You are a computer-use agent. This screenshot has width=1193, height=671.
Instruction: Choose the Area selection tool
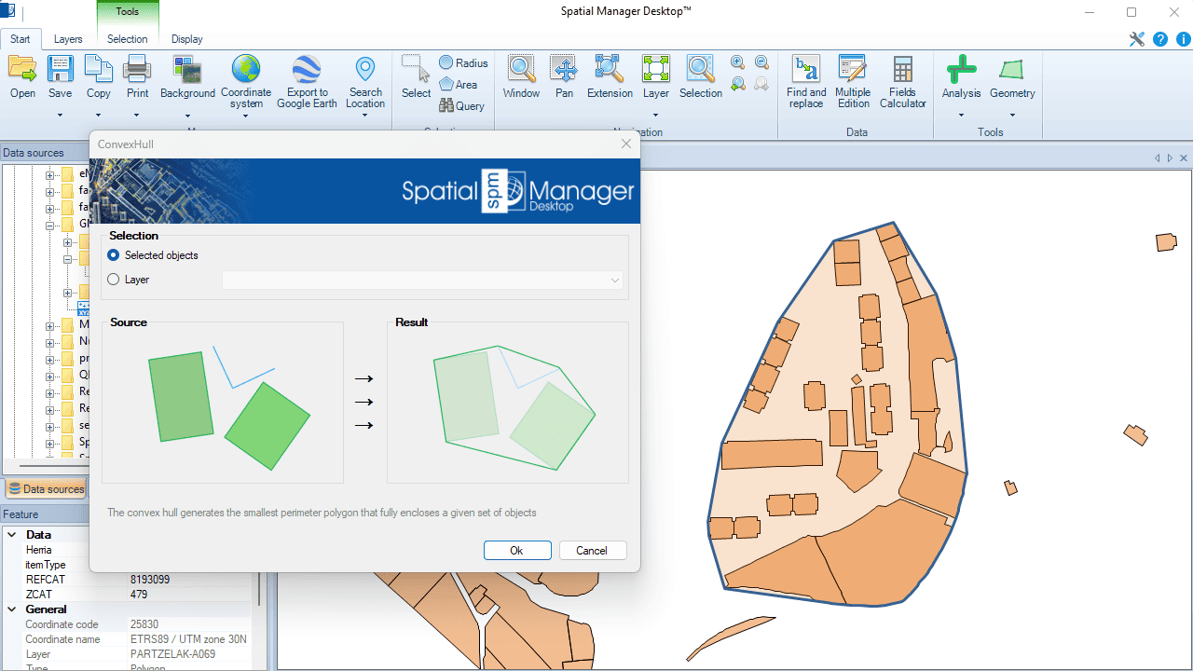[x=458, y=85]
